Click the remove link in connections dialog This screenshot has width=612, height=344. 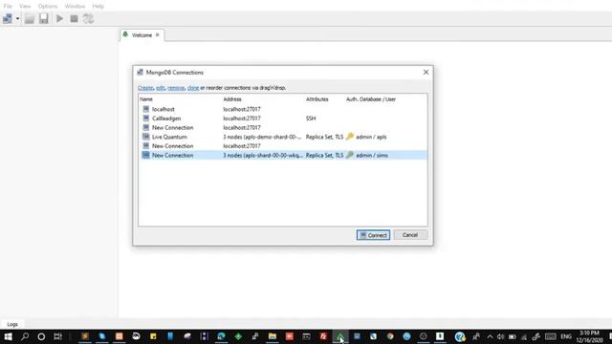point(176,88)
